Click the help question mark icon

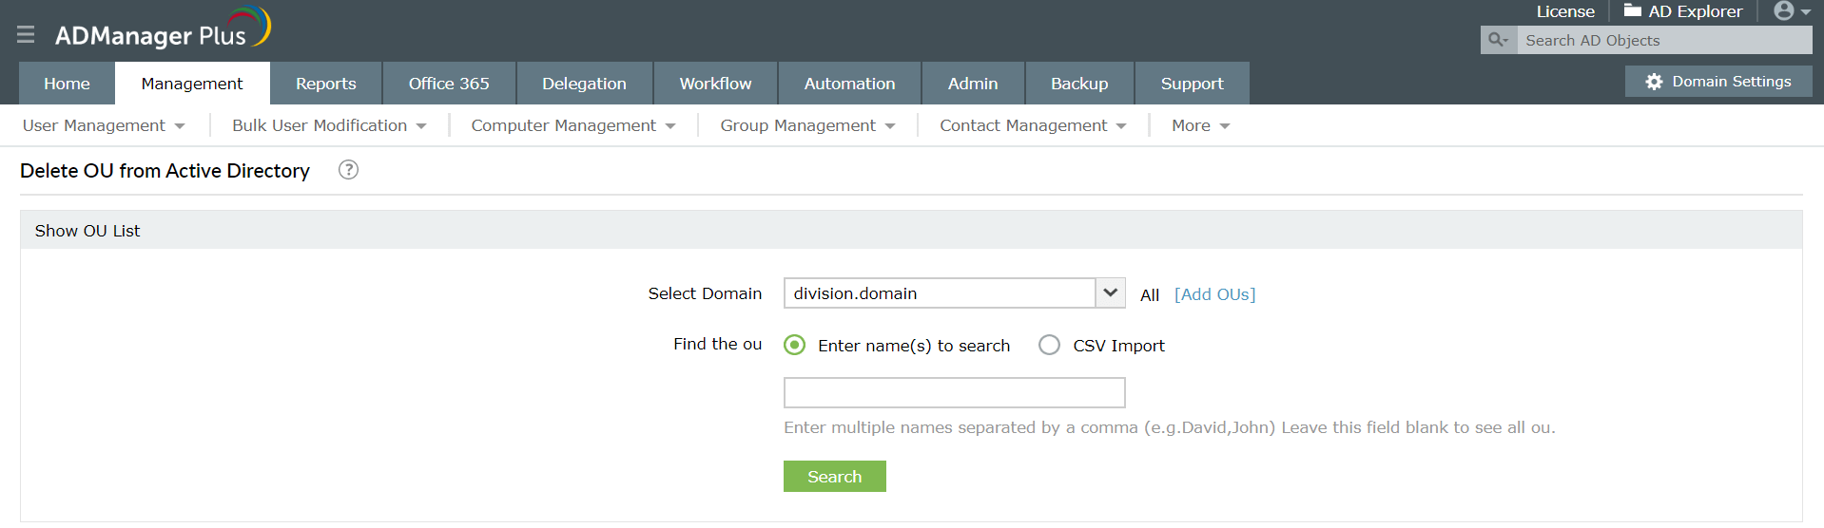[348, 170]
